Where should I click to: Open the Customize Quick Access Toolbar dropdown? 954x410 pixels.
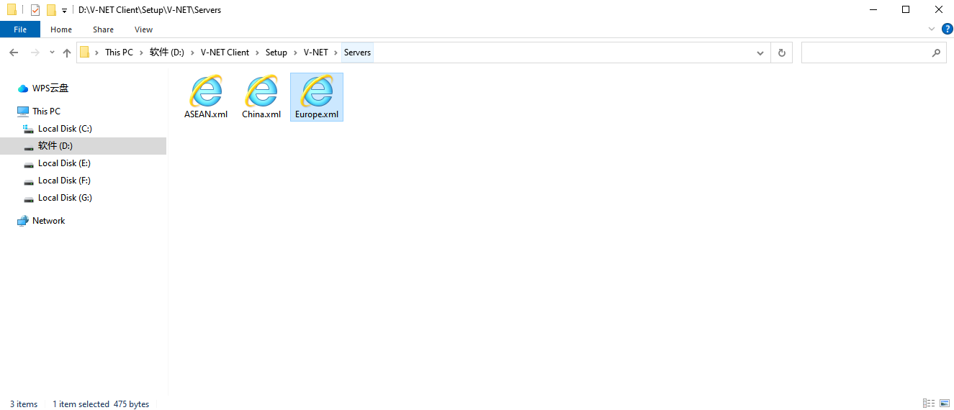click(x=64, y=11)
